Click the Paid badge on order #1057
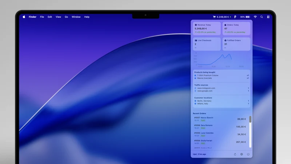291x164 pixels. pyautogui.click(x=203, y=121)
